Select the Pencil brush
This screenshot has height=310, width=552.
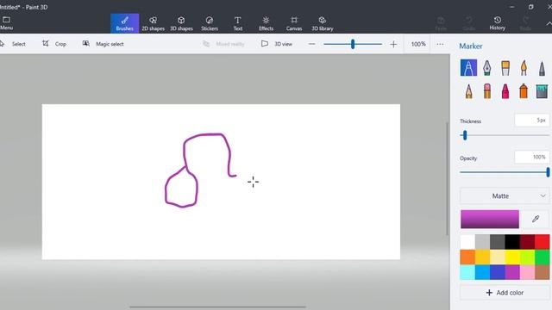[468, 91]
